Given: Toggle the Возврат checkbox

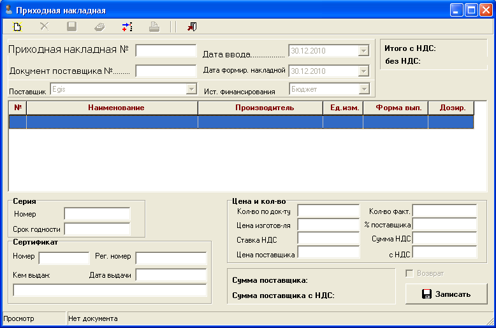Looking at the screenshot, I should pos(410,273).
